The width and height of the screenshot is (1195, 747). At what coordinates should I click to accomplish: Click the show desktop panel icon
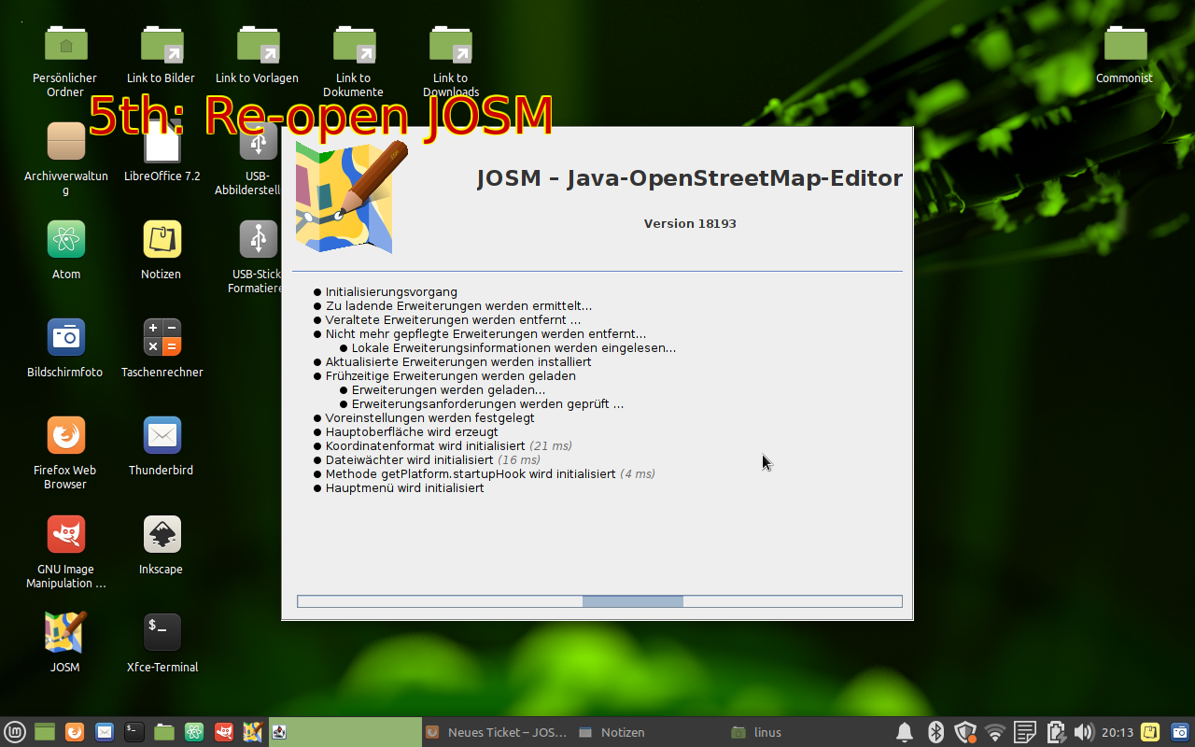click(x=45, y=732)
